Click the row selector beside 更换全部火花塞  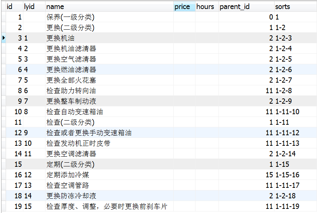(x=4, y=80)
